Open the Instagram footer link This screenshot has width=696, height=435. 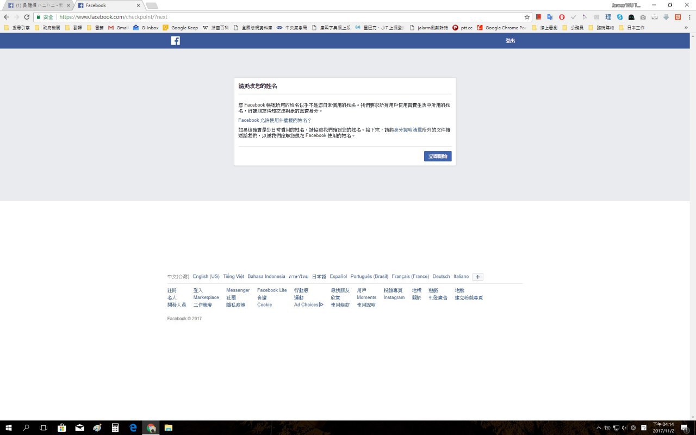pyautogui.click(x=394, y=297)
